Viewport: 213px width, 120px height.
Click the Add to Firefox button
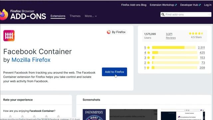114,72
